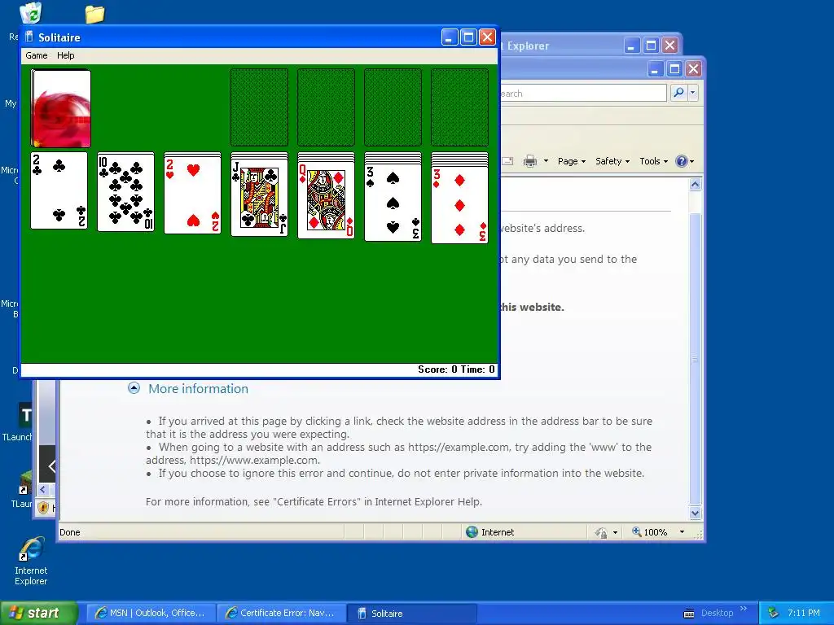
Task: Select the jack of clubs card
Action: click(260, 199)
